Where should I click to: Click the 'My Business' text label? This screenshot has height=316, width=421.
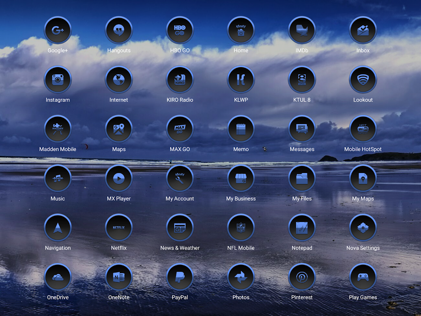point(241,199)
